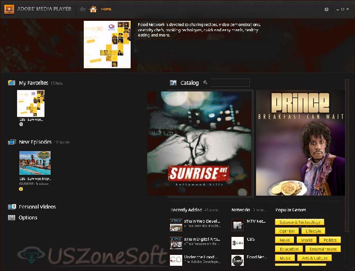355x271 pixels.
Task: Open the HOME breadcrumb label
Action: coord(106,9)
